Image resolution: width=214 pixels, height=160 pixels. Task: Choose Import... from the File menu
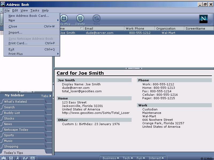(x=32, y=33)
